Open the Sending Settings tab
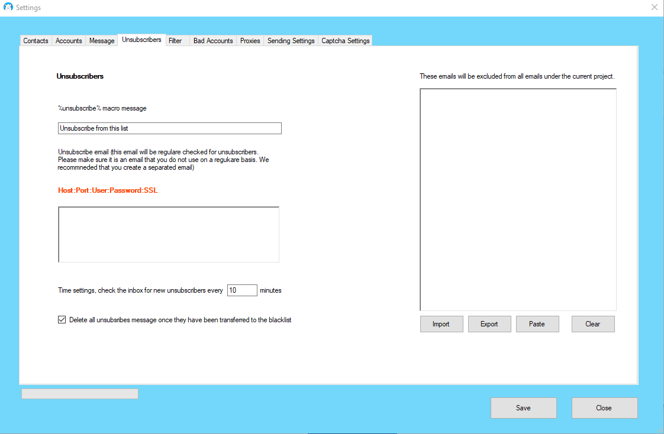The width and height of the screenshot is (664, 434). [x=291, y=41]
